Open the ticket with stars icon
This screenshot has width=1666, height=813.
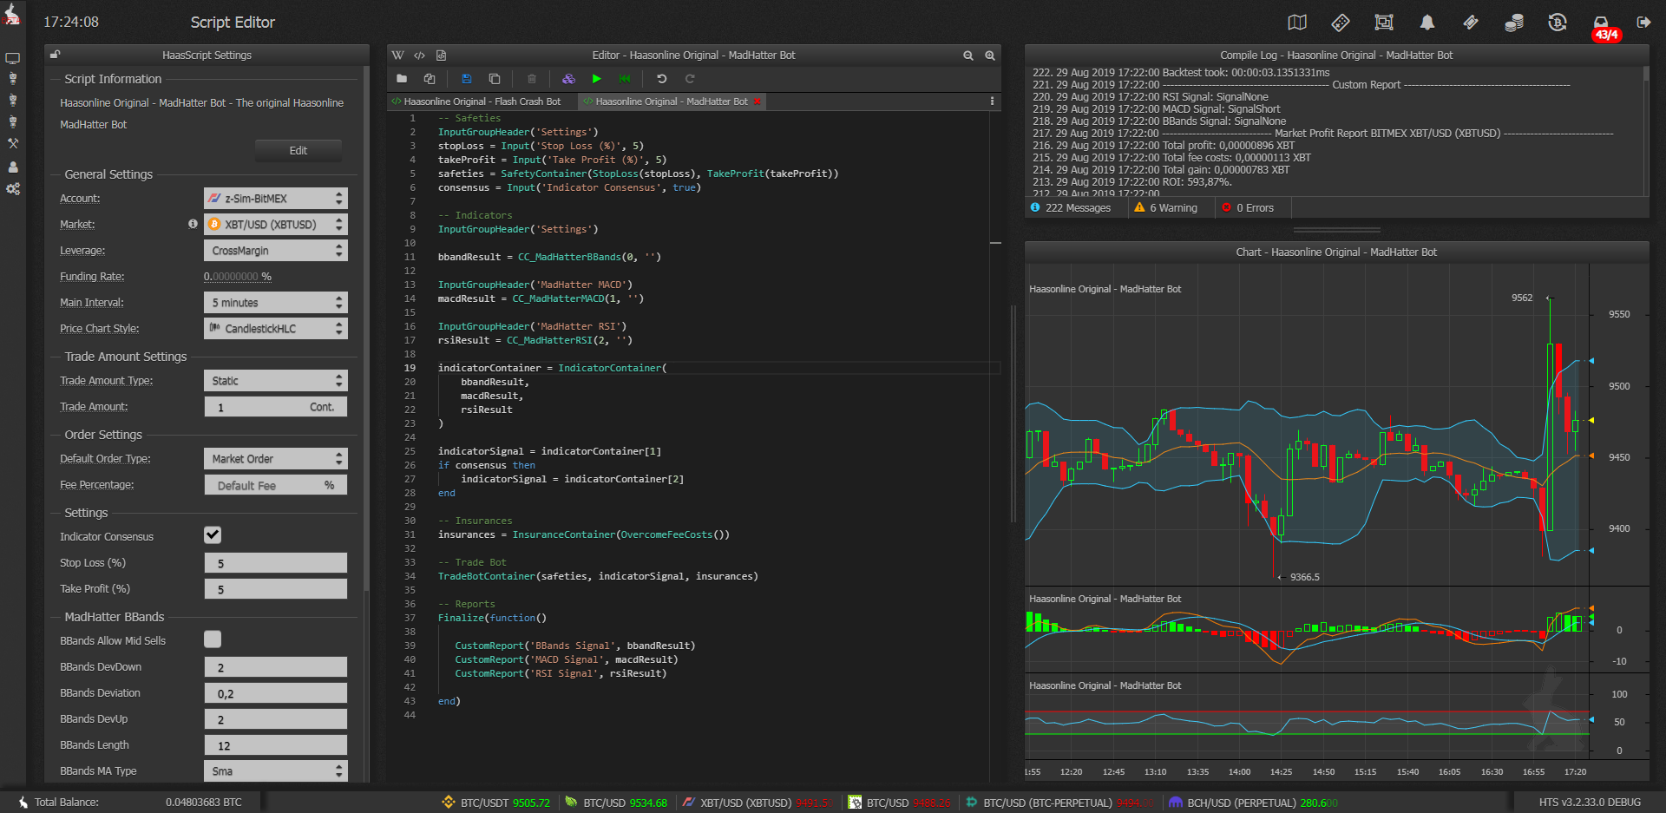tap(1341, 23)
